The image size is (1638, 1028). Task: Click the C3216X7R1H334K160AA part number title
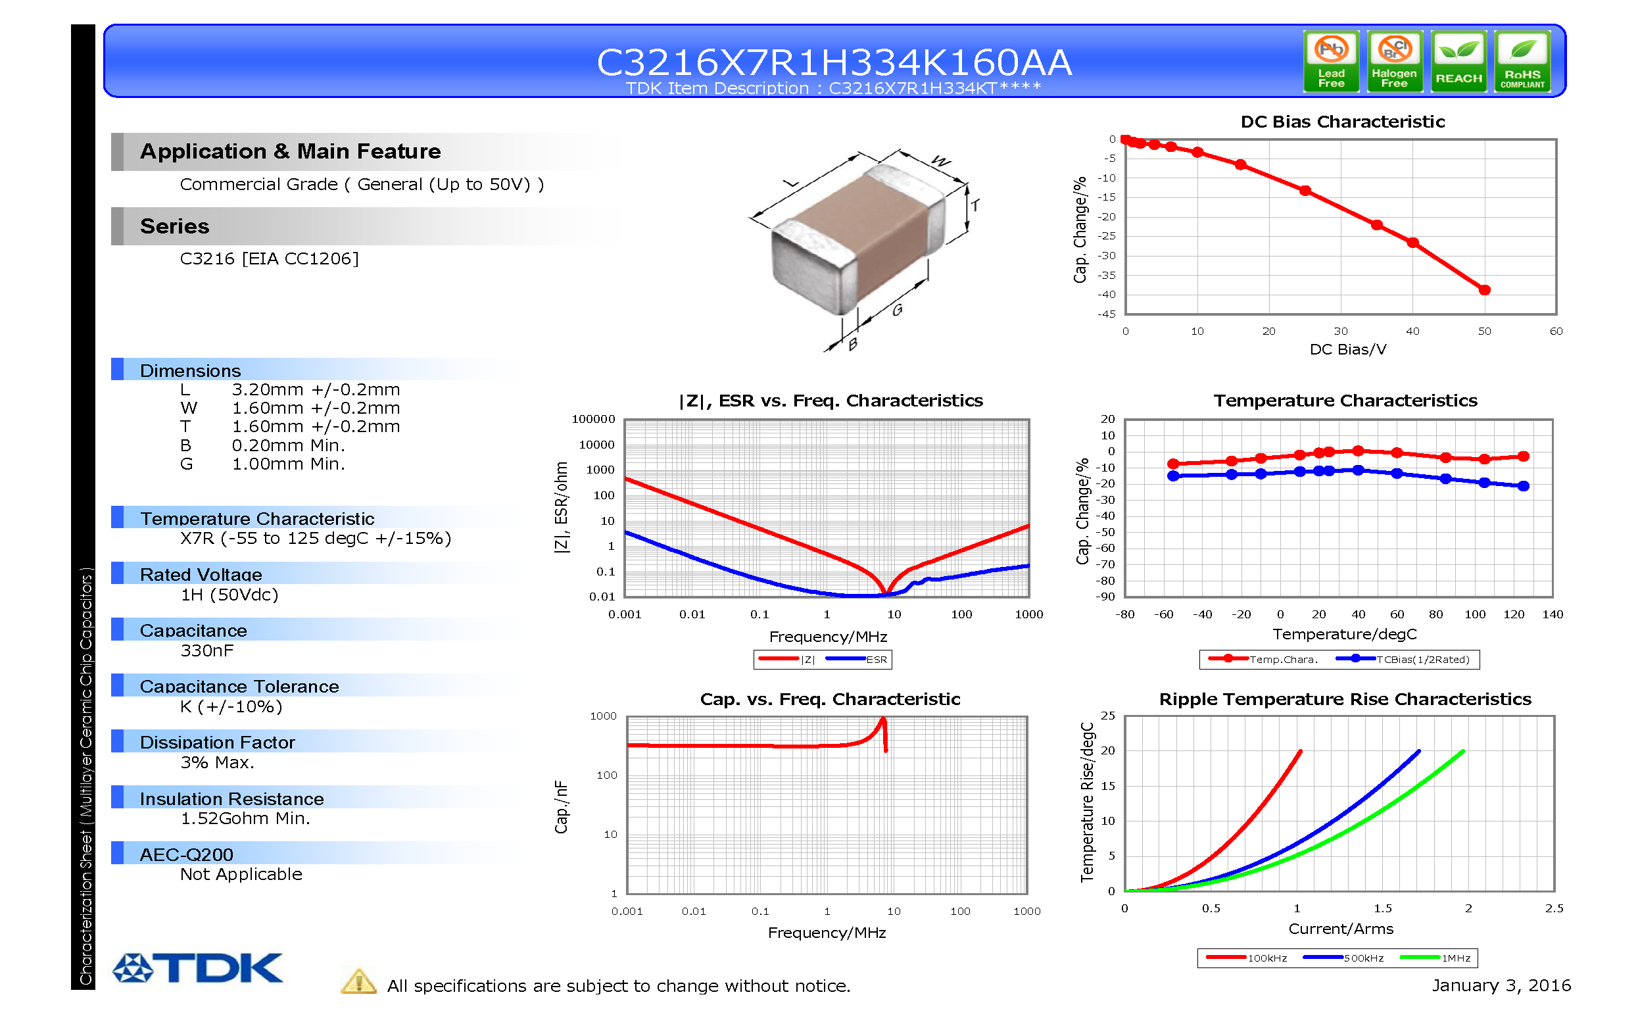pos(834,62)
